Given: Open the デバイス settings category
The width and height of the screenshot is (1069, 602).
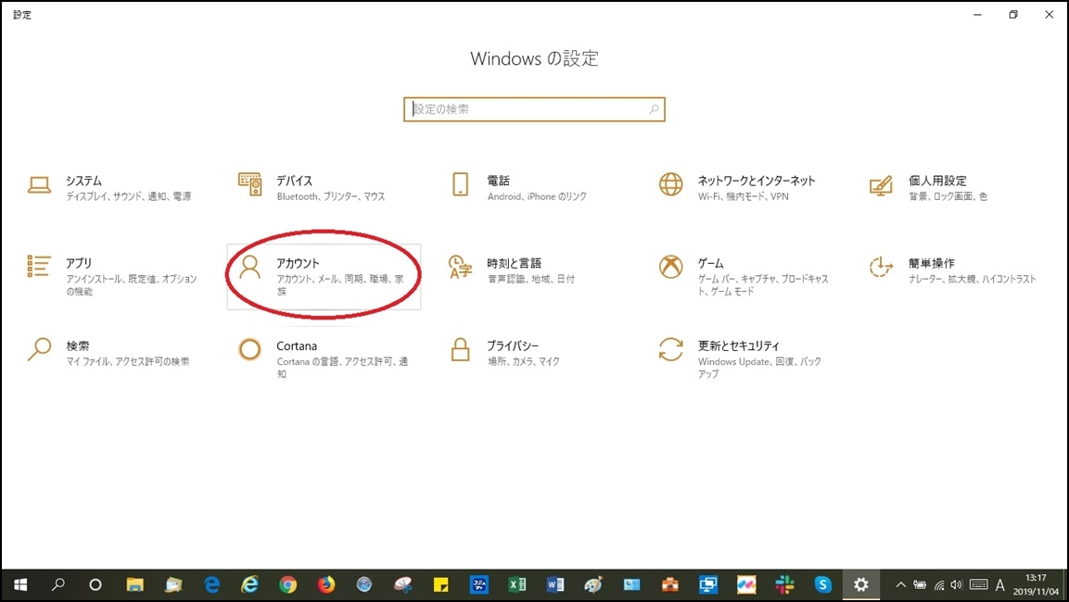Looking at the screenshot, I should (x=311, y=188).
